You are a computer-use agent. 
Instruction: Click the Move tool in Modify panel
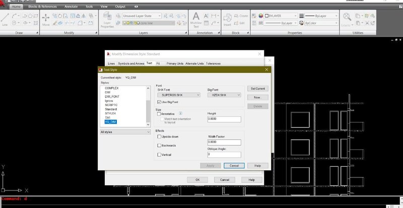[46, 20]
